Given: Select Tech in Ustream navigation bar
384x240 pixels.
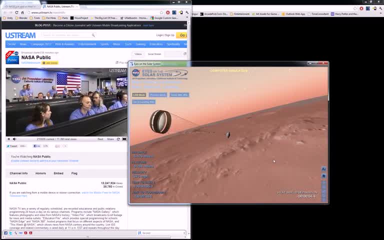Looking at the screenshot, I should [128, 44].
